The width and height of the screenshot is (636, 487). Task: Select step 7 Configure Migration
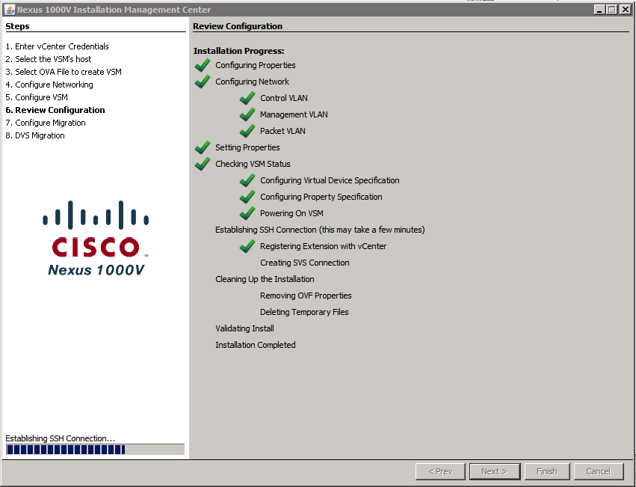tap(46, 123)
